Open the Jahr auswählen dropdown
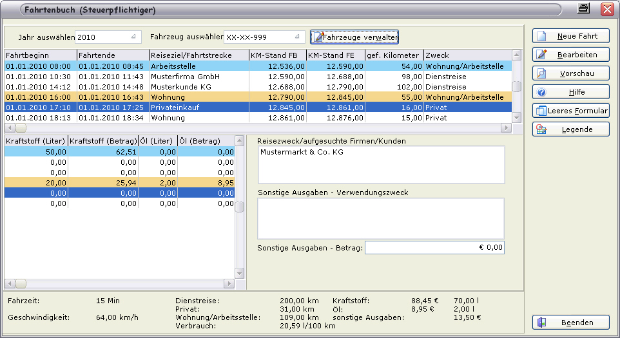Viewport: 620px width, 338px height. pyautogui.click(x=133, y=37)
